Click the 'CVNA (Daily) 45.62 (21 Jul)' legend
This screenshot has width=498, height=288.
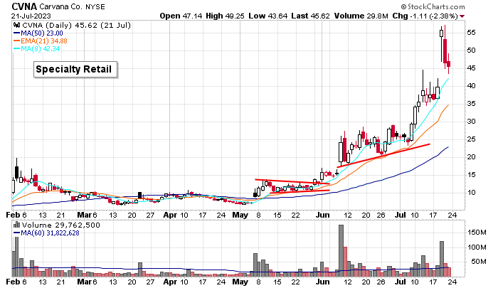click(76, 26)
